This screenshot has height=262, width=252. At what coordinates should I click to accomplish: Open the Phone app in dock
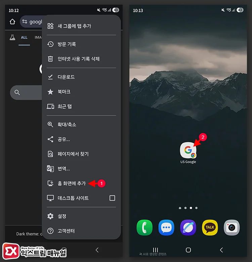(x=144, y=227)
